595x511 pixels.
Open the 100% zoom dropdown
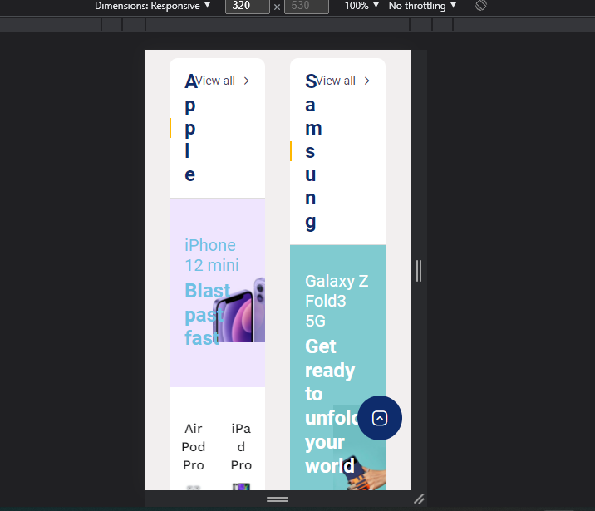[x=361, y=6]
